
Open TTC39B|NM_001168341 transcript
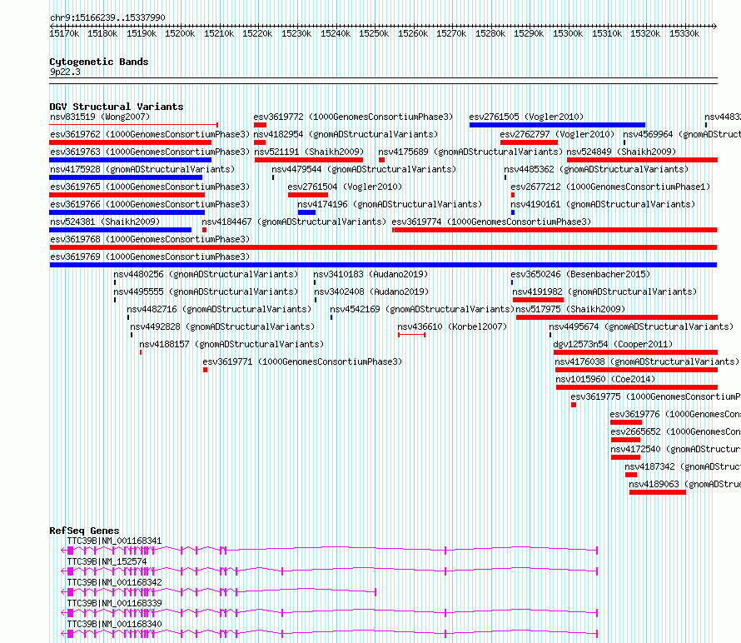click(x=114, y=541)
